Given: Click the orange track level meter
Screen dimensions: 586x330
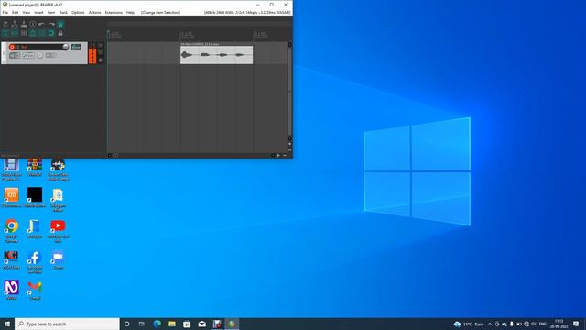Looking at the screenshot, I should click(92, 56).
